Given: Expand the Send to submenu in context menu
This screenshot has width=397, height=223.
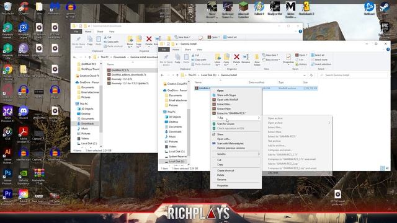Looking at the screenshot, I should point(236,154).
